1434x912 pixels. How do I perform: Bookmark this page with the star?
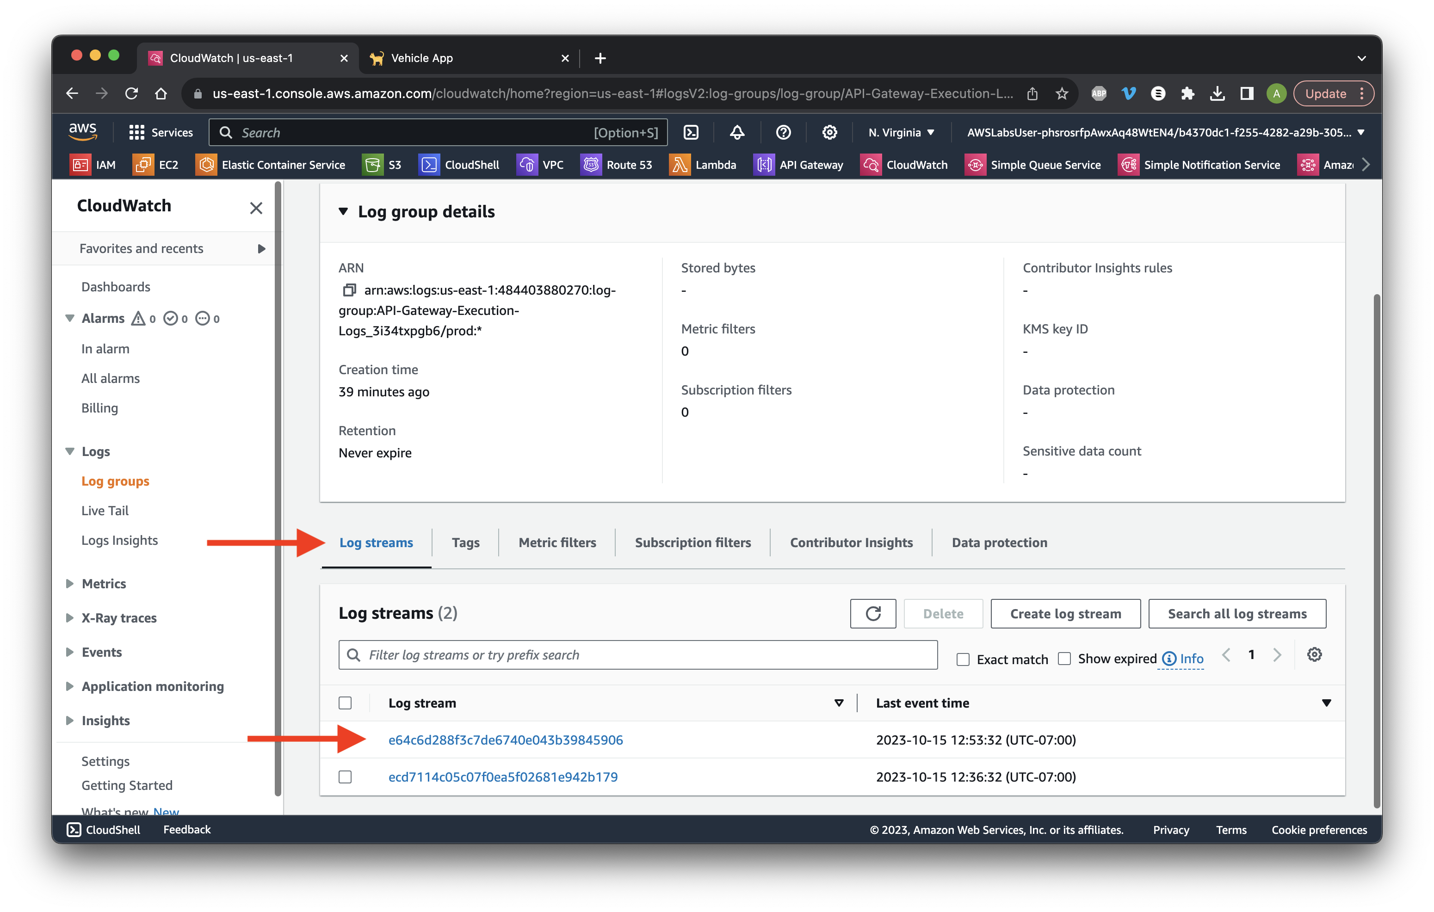(x=1061, y=93)
